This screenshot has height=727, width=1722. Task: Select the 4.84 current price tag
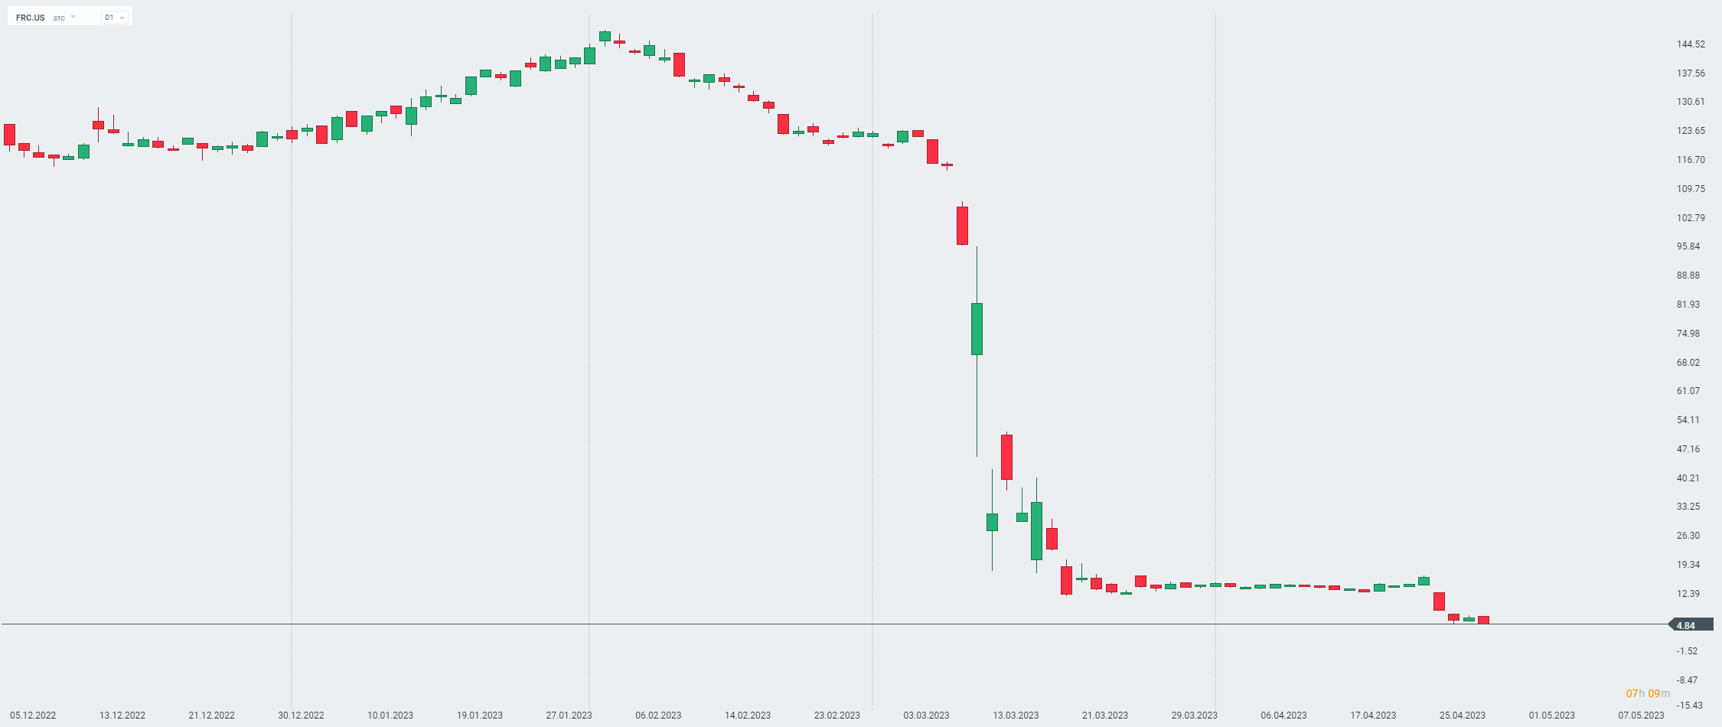tap(1685, 625)
